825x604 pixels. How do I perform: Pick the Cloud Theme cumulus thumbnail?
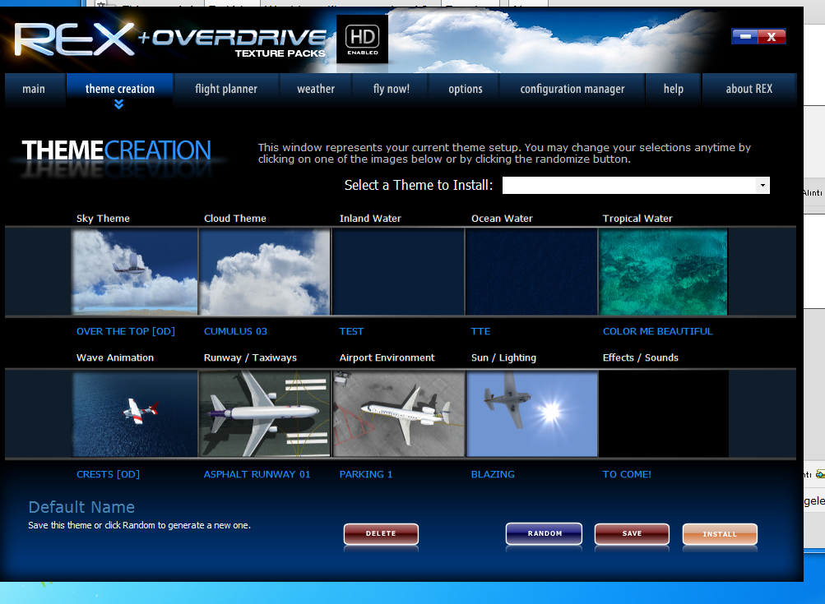pos(265,272)
